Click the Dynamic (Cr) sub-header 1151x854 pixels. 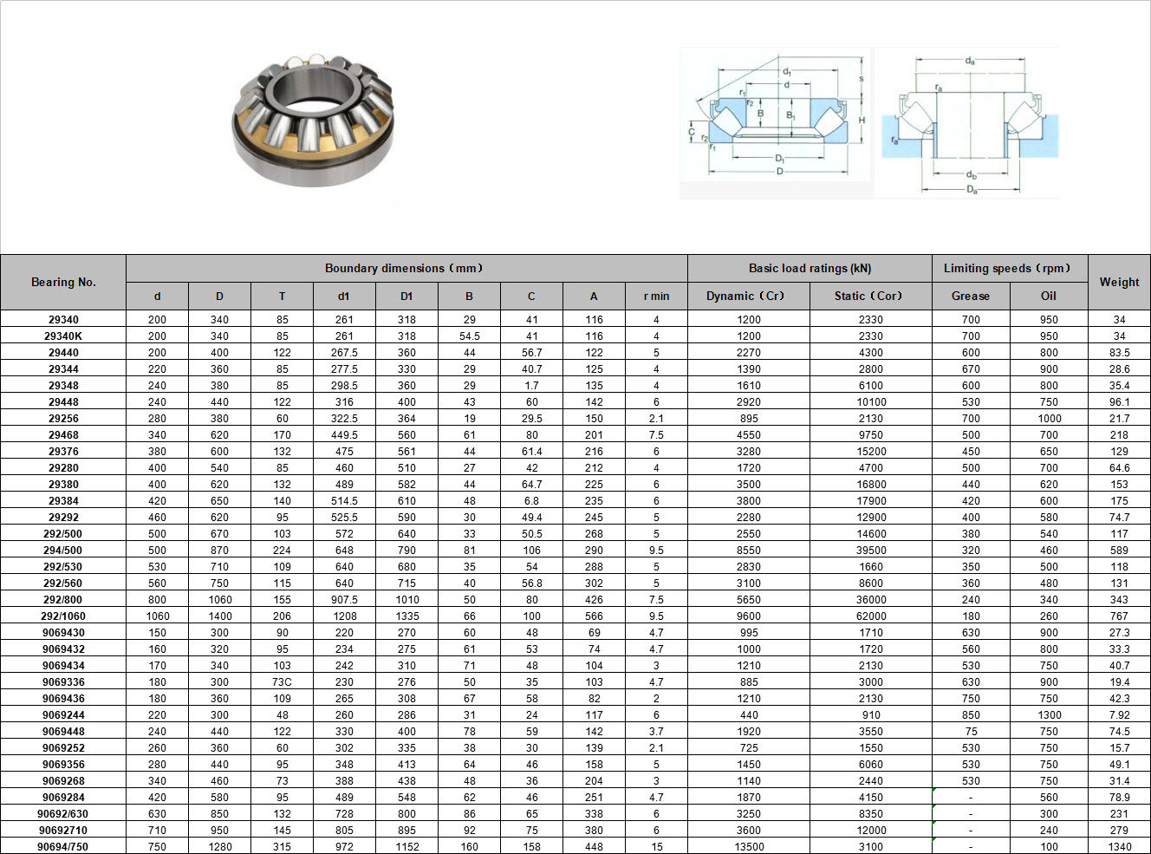click(x=749, y=296)
